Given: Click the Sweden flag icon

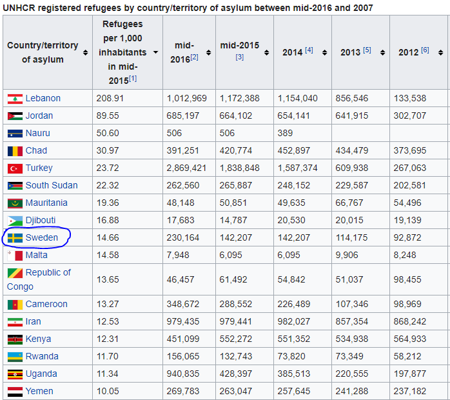Looking at the screenshot, I should pyautogui.click(x=15, y=238).
